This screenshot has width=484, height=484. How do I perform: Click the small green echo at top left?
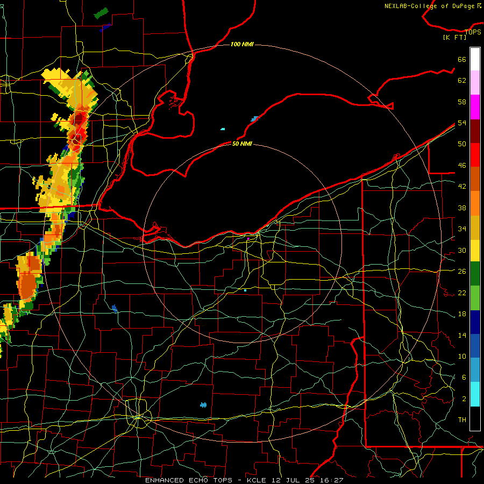point(101,13)
